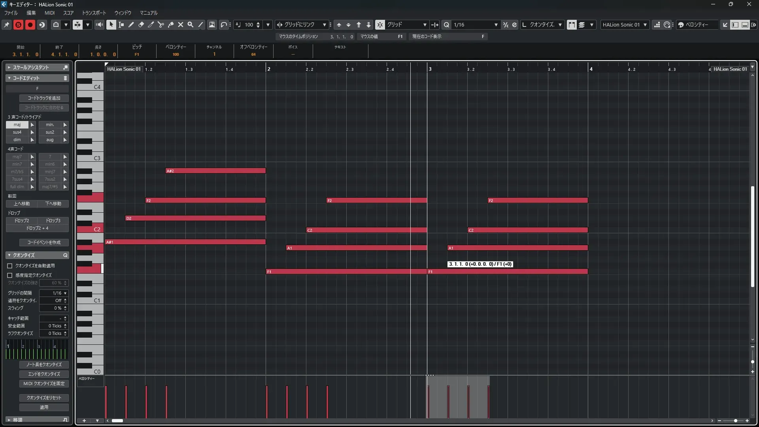This screenshot has height=427, width=759.
Task: Click the コードトラックを追加 button
Action: 44,98
